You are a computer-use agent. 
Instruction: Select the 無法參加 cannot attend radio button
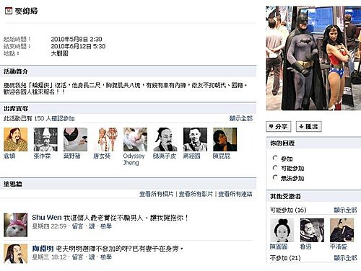pos(275,177)
